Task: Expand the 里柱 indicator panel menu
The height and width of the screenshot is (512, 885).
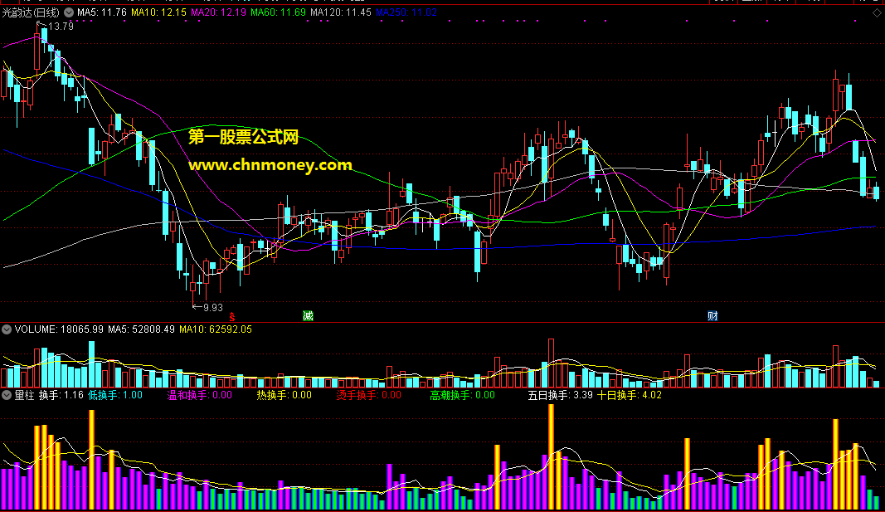Action: (x=7, y=395)
